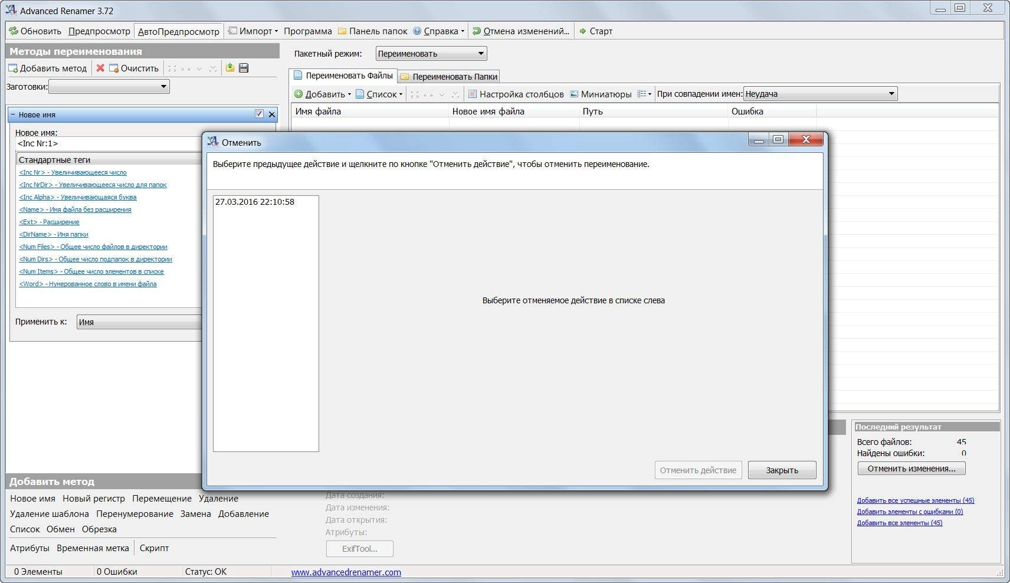Click the Закрыть button in dialog
1010x583 pixels.
tap(782, 470)
